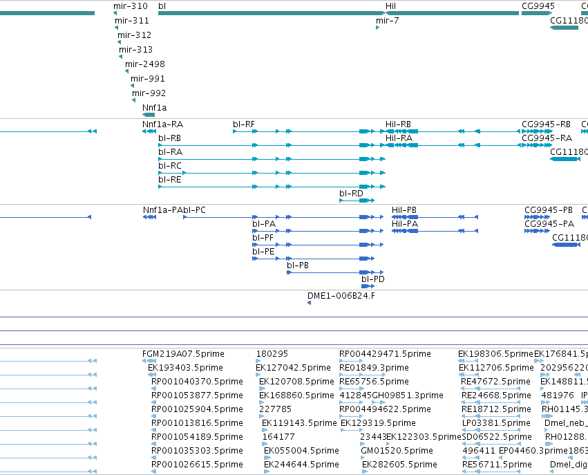Click the RP001025904.5prime EST label
Screen dimensions: 588x475
tap(197, 409)
